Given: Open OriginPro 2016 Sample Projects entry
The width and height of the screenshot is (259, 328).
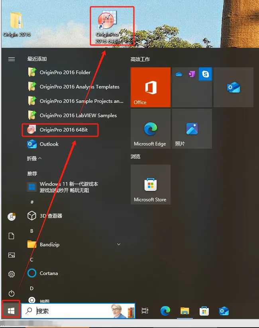Looking at the screenshot, I should [76, 101].
